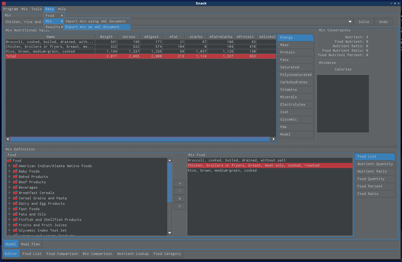Image resolution: width=402 pixels, height=262 pixels.
Task: Click the plus button to add food
Action: click(180, 184)
